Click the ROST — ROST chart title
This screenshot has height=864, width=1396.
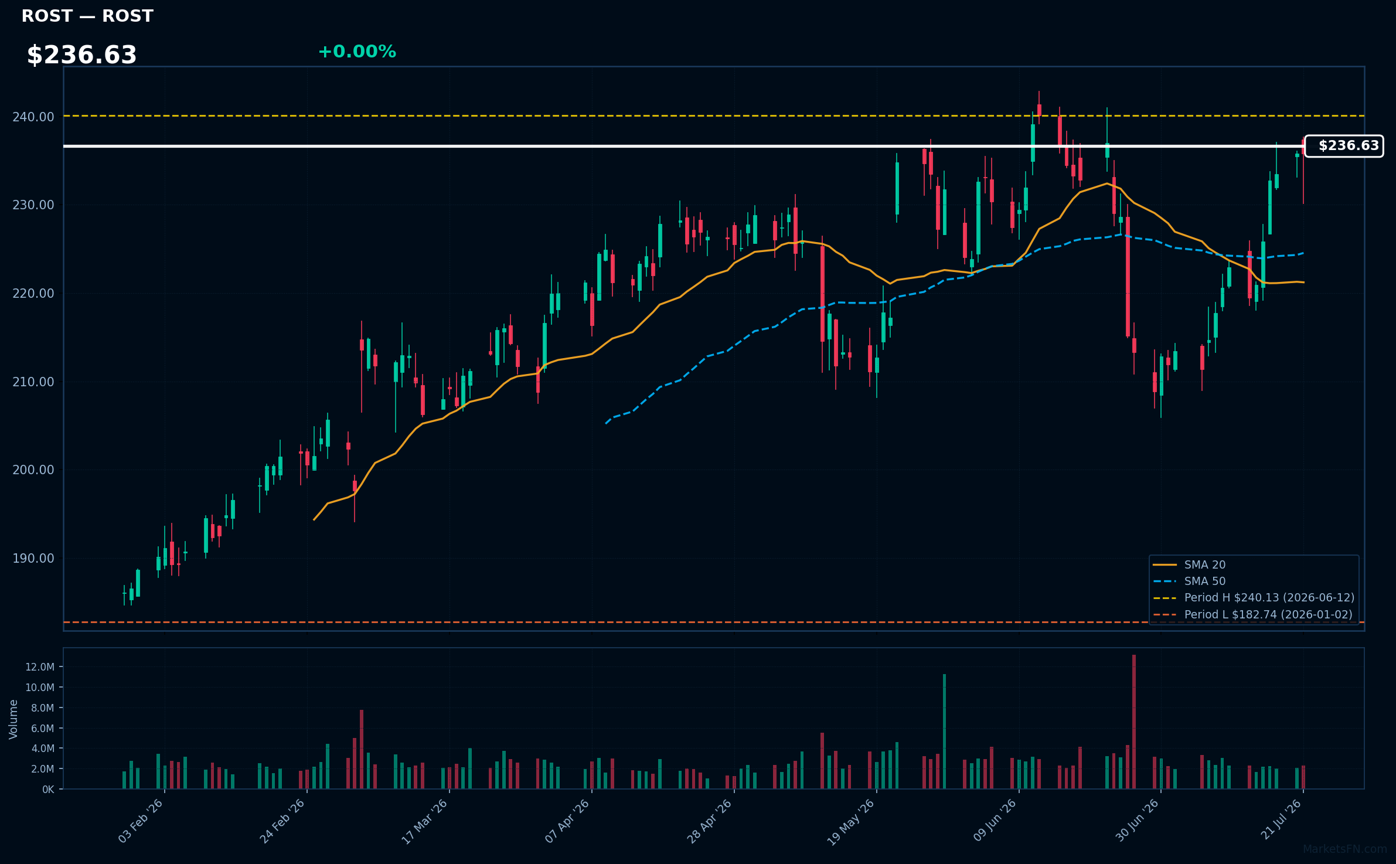click(x=87, y=16)
